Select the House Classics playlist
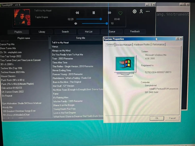The image size is (195, 146). pos(8,76)
